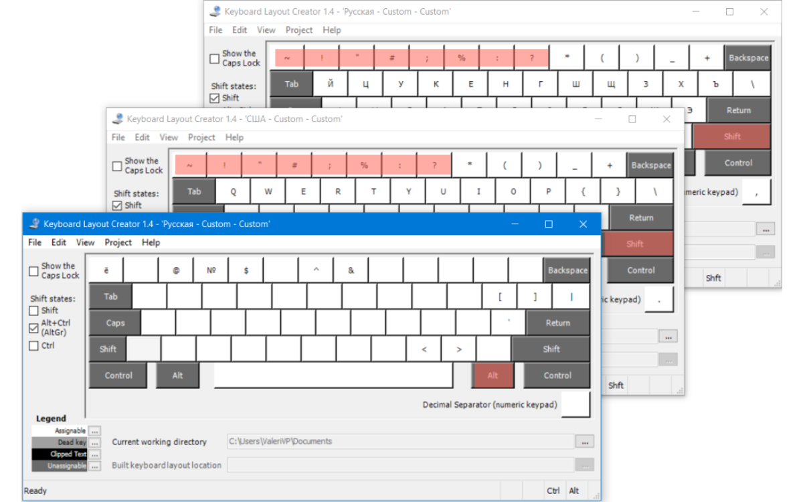The height and width of the screenshot is (502, 803).
Task: Click the app icon in the США window title bar
Action: point(117,119)
